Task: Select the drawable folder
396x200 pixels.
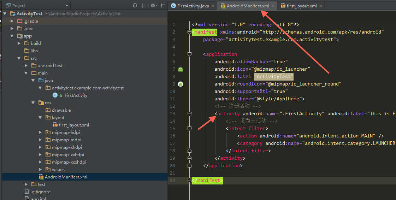Action: pyautogui.click(x=61, y=110)
